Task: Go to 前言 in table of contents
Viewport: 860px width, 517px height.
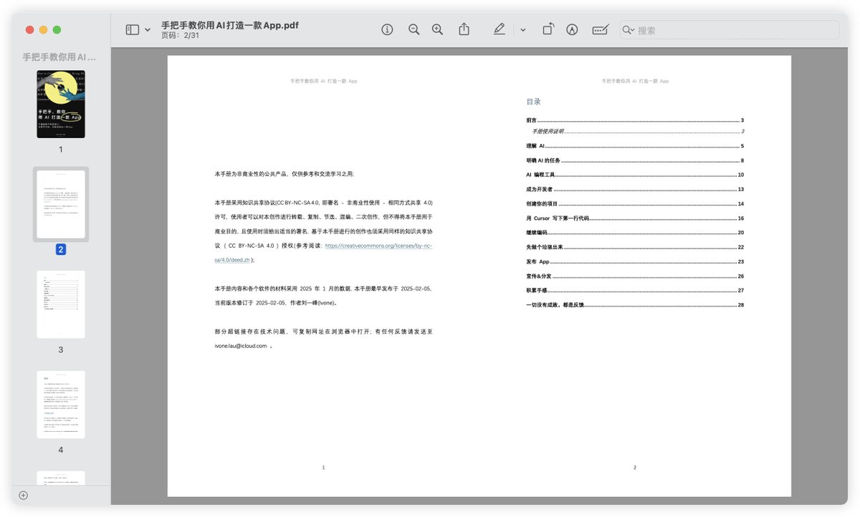Action: click(635, 120)
